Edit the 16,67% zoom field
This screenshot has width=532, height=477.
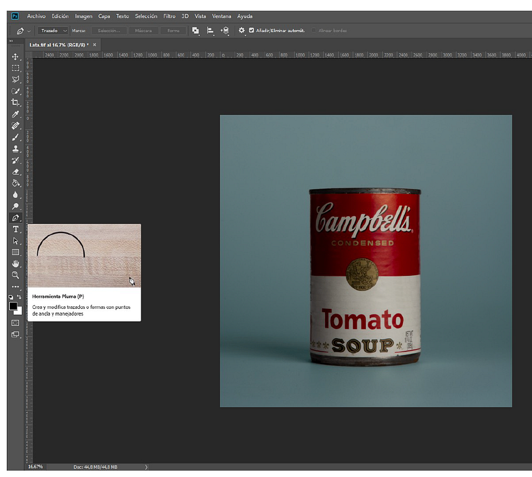(35, 467)
